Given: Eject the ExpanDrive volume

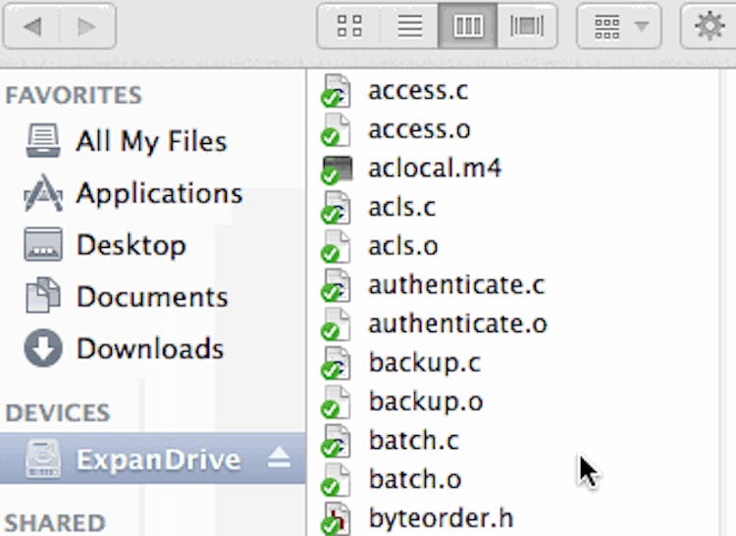Looking at the screenshot, I should pos(279,458).
